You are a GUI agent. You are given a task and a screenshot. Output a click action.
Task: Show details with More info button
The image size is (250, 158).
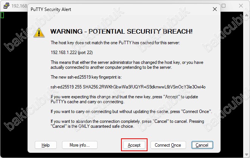(80, 145)
